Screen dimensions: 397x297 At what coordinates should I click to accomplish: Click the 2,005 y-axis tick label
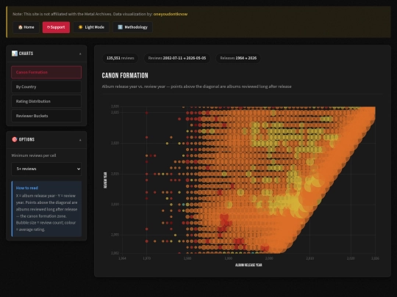click(115, 235)
